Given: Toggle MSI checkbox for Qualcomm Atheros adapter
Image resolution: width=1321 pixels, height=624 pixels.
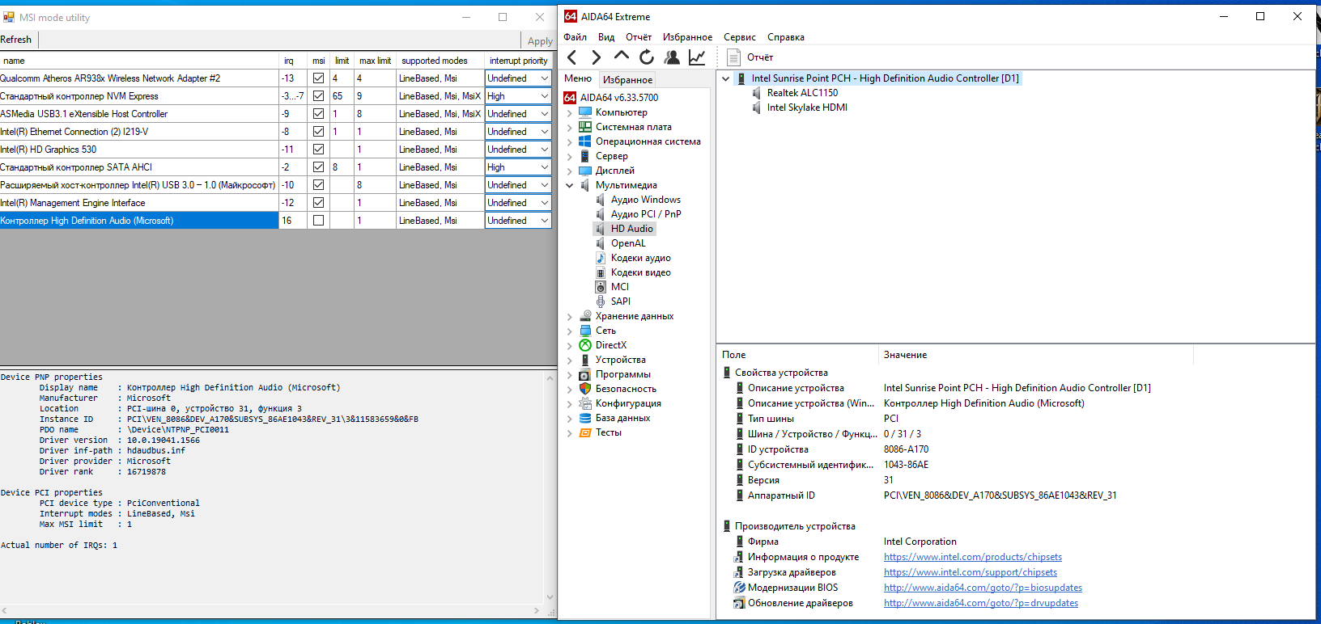Looking at the screenshot, I should (318, 78).
